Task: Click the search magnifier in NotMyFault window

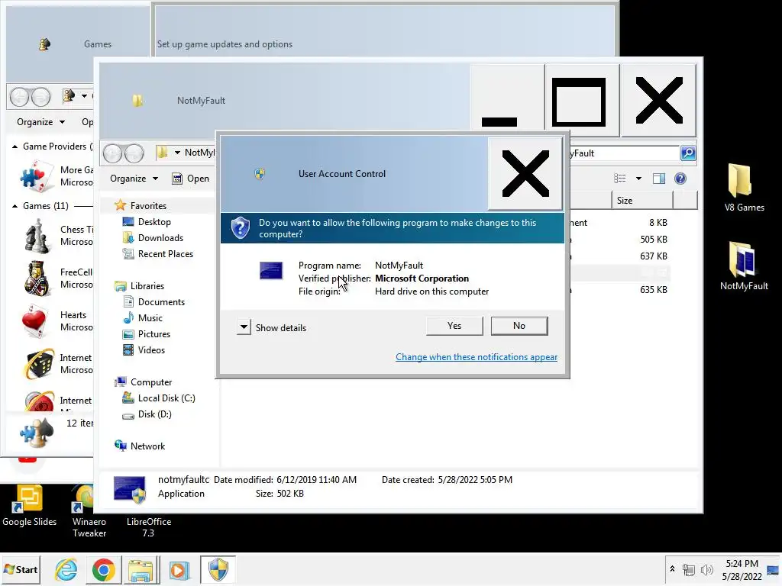Action: tap(688, 153)
